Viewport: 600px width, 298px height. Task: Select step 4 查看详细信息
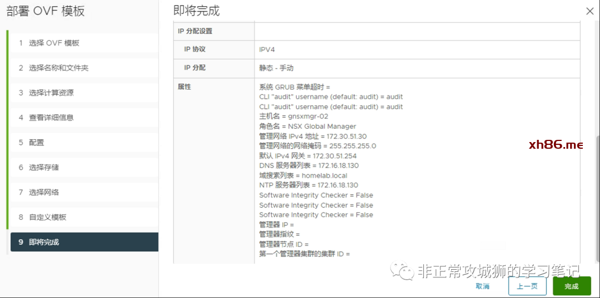pyautogui.click(x=51, y=118)
